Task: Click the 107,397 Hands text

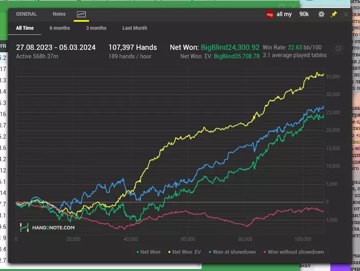Action: (x=133, y=47)
